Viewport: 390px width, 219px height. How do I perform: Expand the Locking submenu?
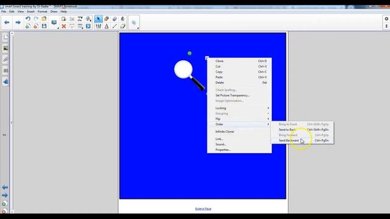coord(239,108)
